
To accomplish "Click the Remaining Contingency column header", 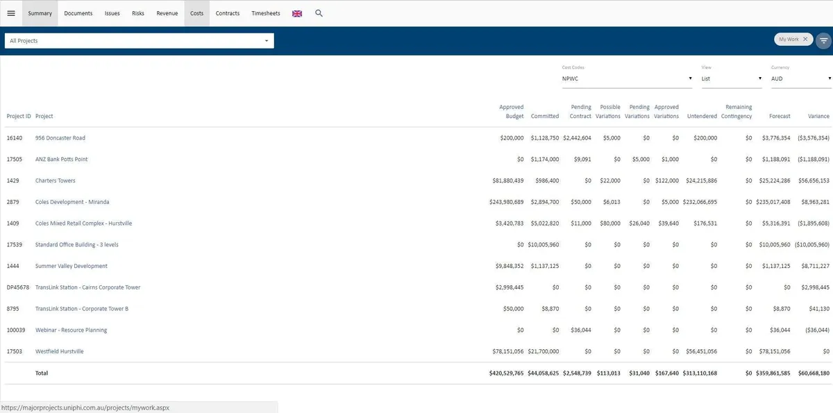I will 737,112.
